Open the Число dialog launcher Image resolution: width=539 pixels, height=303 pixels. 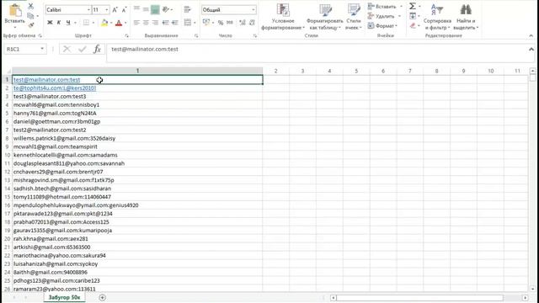click(255, 35)
